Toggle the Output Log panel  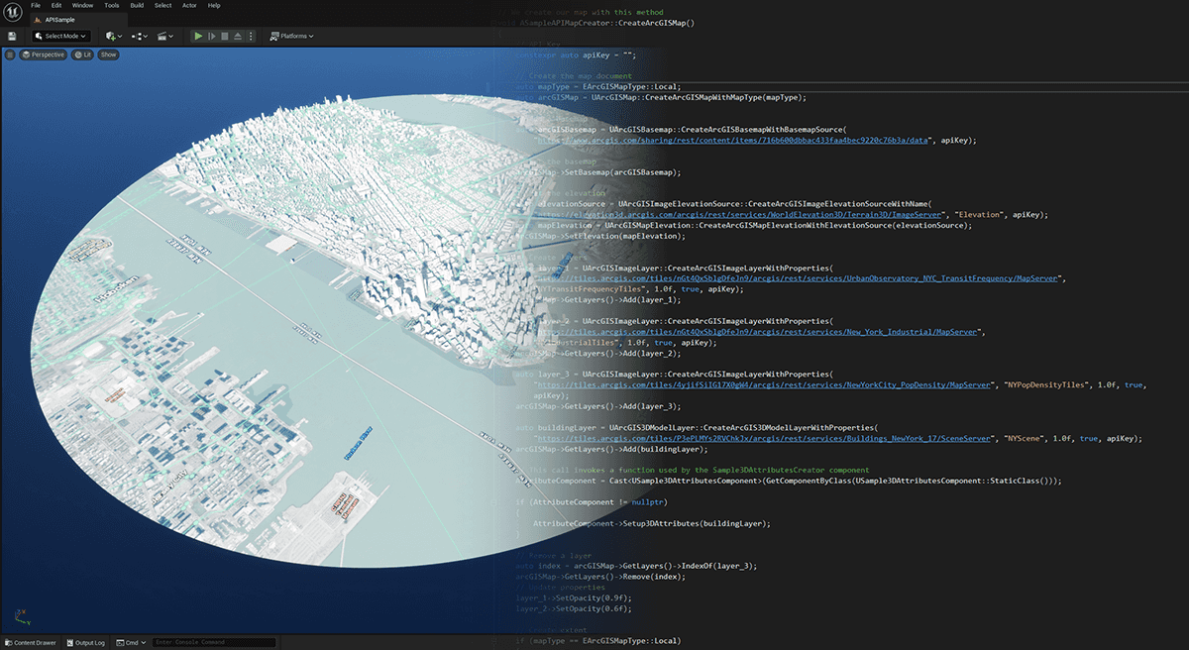click(x=84, y=642)
